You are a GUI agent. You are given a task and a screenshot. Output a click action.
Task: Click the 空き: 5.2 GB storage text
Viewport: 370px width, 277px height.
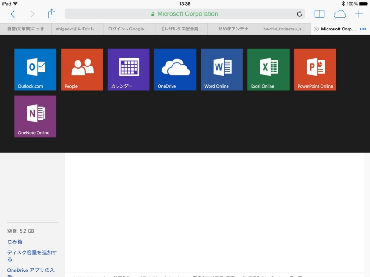(20, 231)
